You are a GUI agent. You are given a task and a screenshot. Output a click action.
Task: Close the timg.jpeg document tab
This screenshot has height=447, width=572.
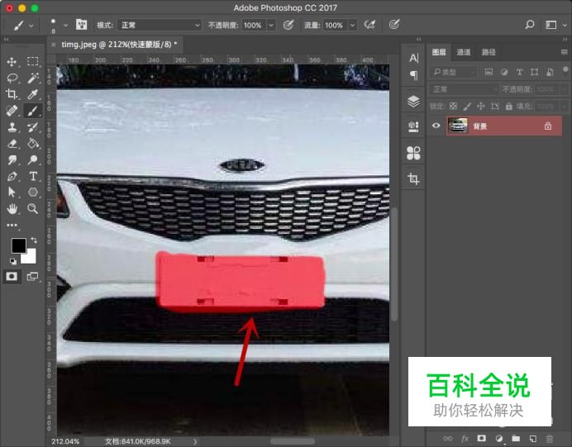coord(54,45)
